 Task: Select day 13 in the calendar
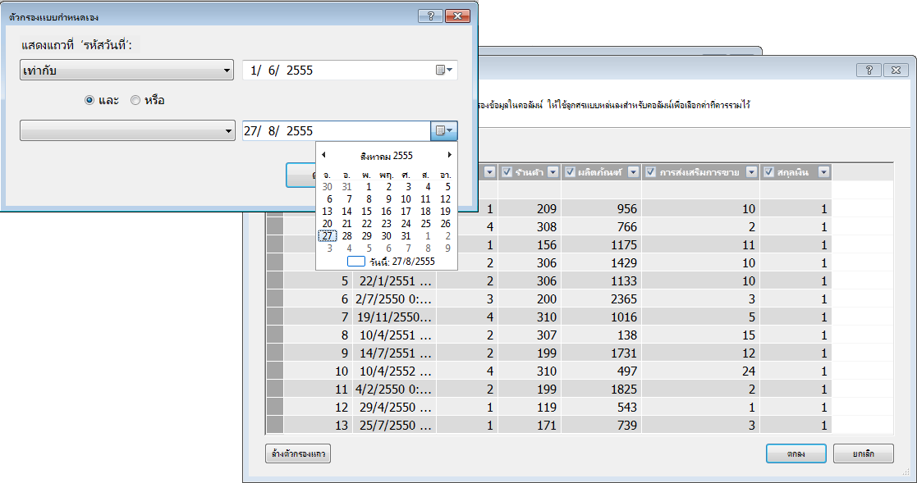pyautogui.click(x=327, y=212)
